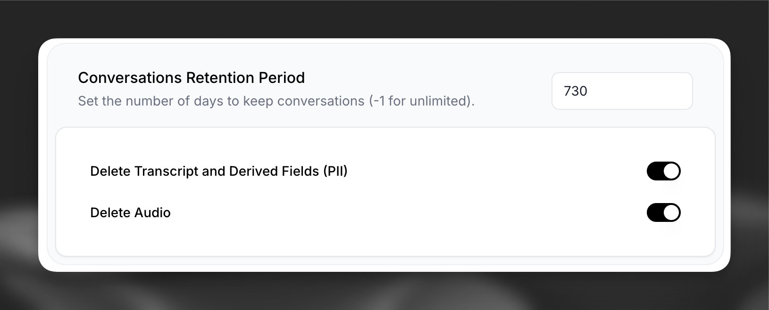769x310 pixels.
Task: Click the empty right side of the days field
Action: (660, 91)
